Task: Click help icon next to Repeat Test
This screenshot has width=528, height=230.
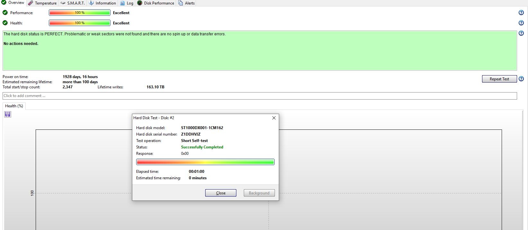Action: coord(521,79)
